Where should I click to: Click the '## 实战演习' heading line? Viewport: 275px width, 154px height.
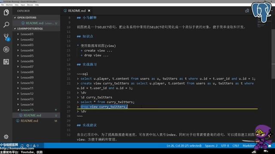(x=87, y=65)
